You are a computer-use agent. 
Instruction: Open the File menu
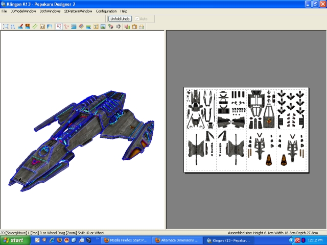pos(4,11)
